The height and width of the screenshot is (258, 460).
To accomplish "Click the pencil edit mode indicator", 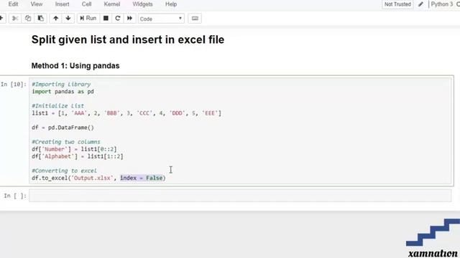I will click(420, 4).
